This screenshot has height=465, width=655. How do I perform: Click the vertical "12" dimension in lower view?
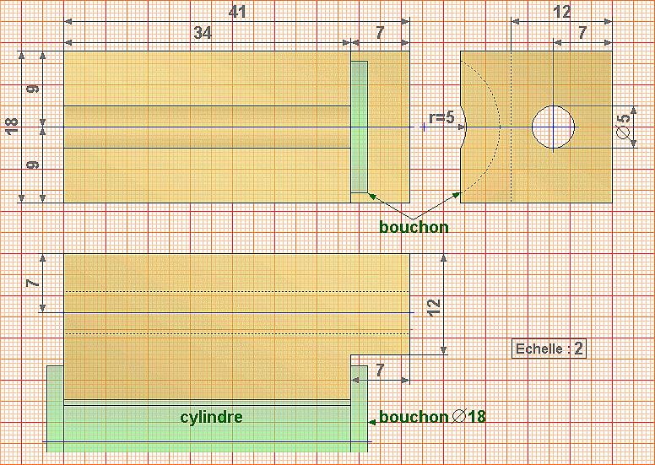click(x=434, y=305)
